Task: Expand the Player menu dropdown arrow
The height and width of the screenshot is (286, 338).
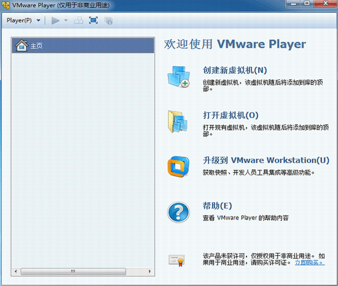Action: (38, 20)
